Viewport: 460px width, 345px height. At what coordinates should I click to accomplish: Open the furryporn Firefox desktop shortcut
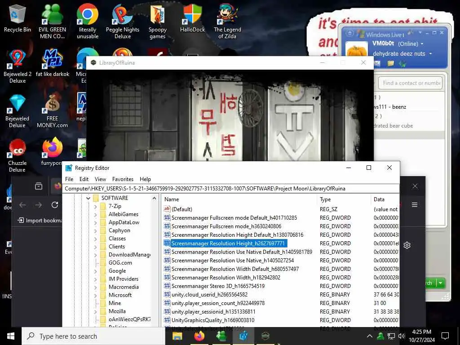52,152
